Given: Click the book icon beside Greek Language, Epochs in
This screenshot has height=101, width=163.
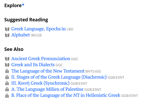Looking at the screenshot, I should [x=7, y=29].
